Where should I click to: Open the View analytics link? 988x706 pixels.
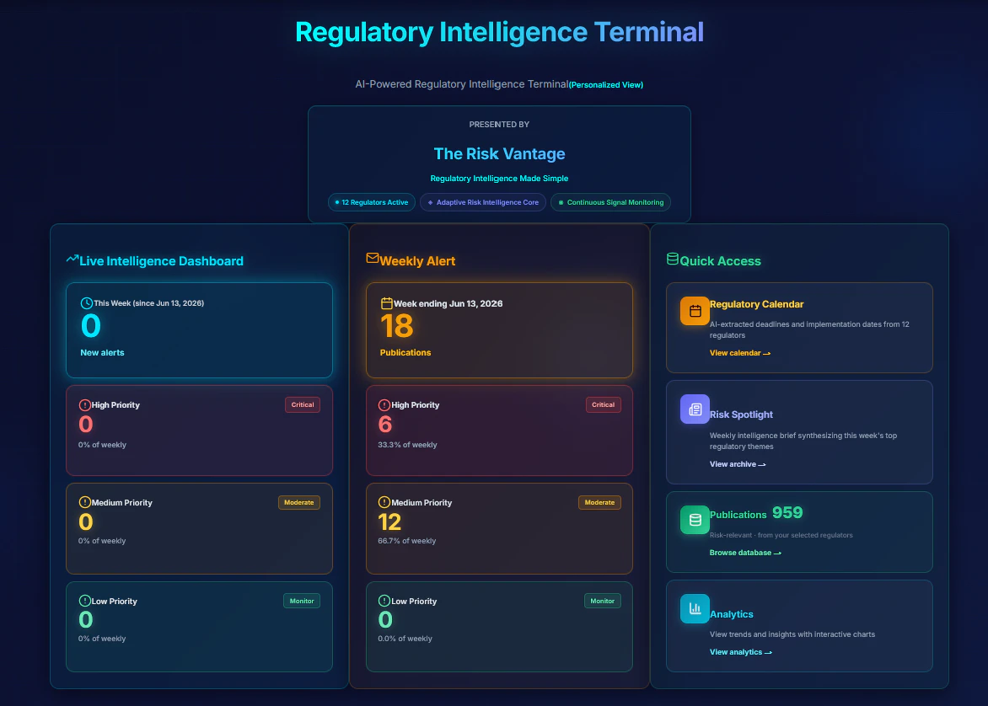[740, 652]
